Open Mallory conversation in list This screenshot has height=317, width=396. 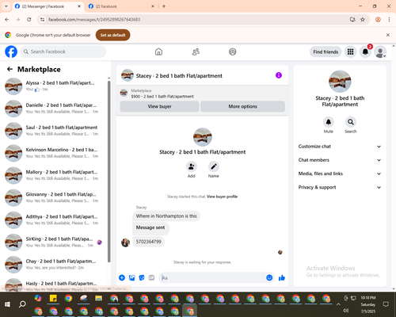(54, 175)
